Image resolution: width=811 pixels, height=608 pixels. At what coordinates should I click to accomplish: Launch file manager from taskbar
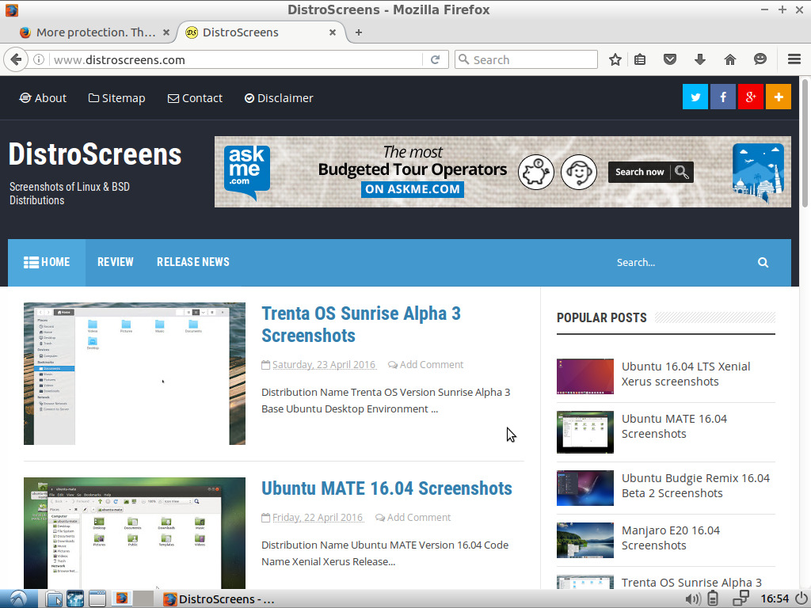[x=53, y=598]
